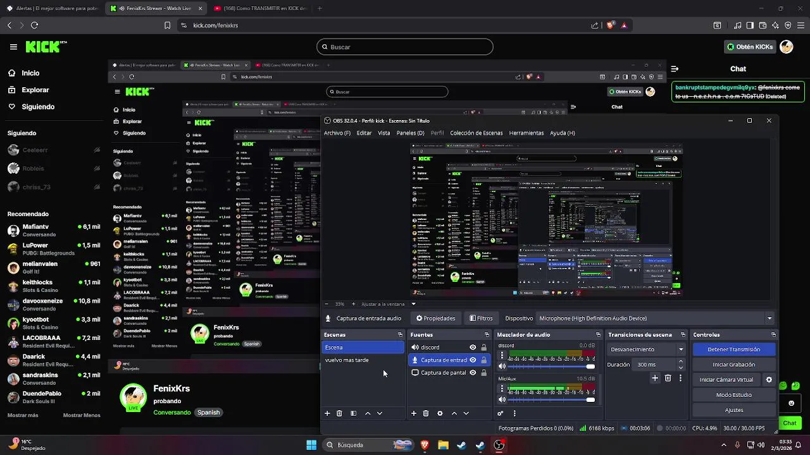Decrease transition Duración with down stepper
The width and height of the screenshot is (810, 455).
681,368
